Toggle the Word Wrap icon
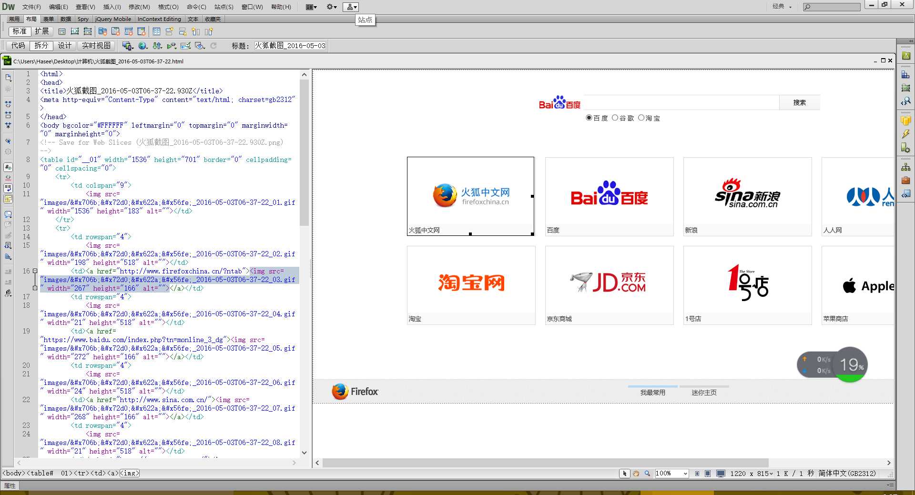Screen dimensions: 915x495 8,188
